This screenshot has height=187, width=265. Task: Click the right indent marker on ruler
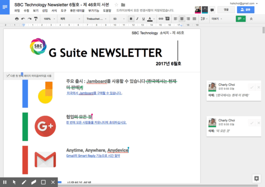click(181, 25)
